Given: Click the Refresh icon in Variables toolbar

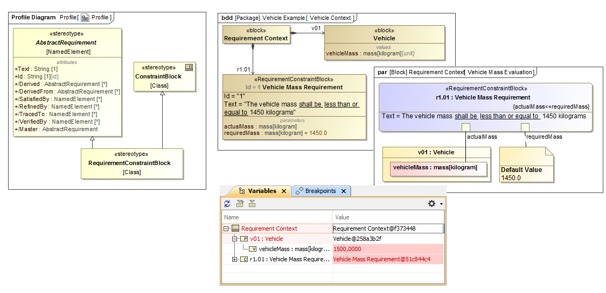Looking at the screenshot, I should tap(227, 204).
